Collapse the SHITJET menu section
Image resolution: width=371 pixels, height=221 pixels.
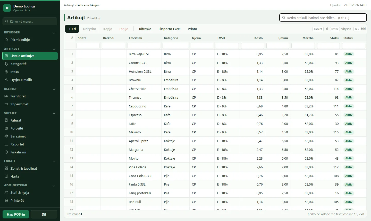point(54,113)
